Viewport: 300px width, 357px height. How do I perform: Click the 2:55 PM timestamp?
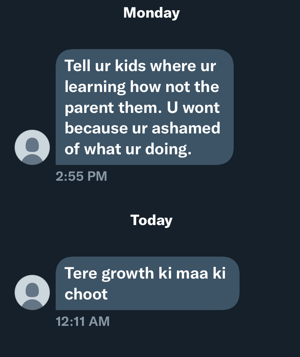point(81,176)
